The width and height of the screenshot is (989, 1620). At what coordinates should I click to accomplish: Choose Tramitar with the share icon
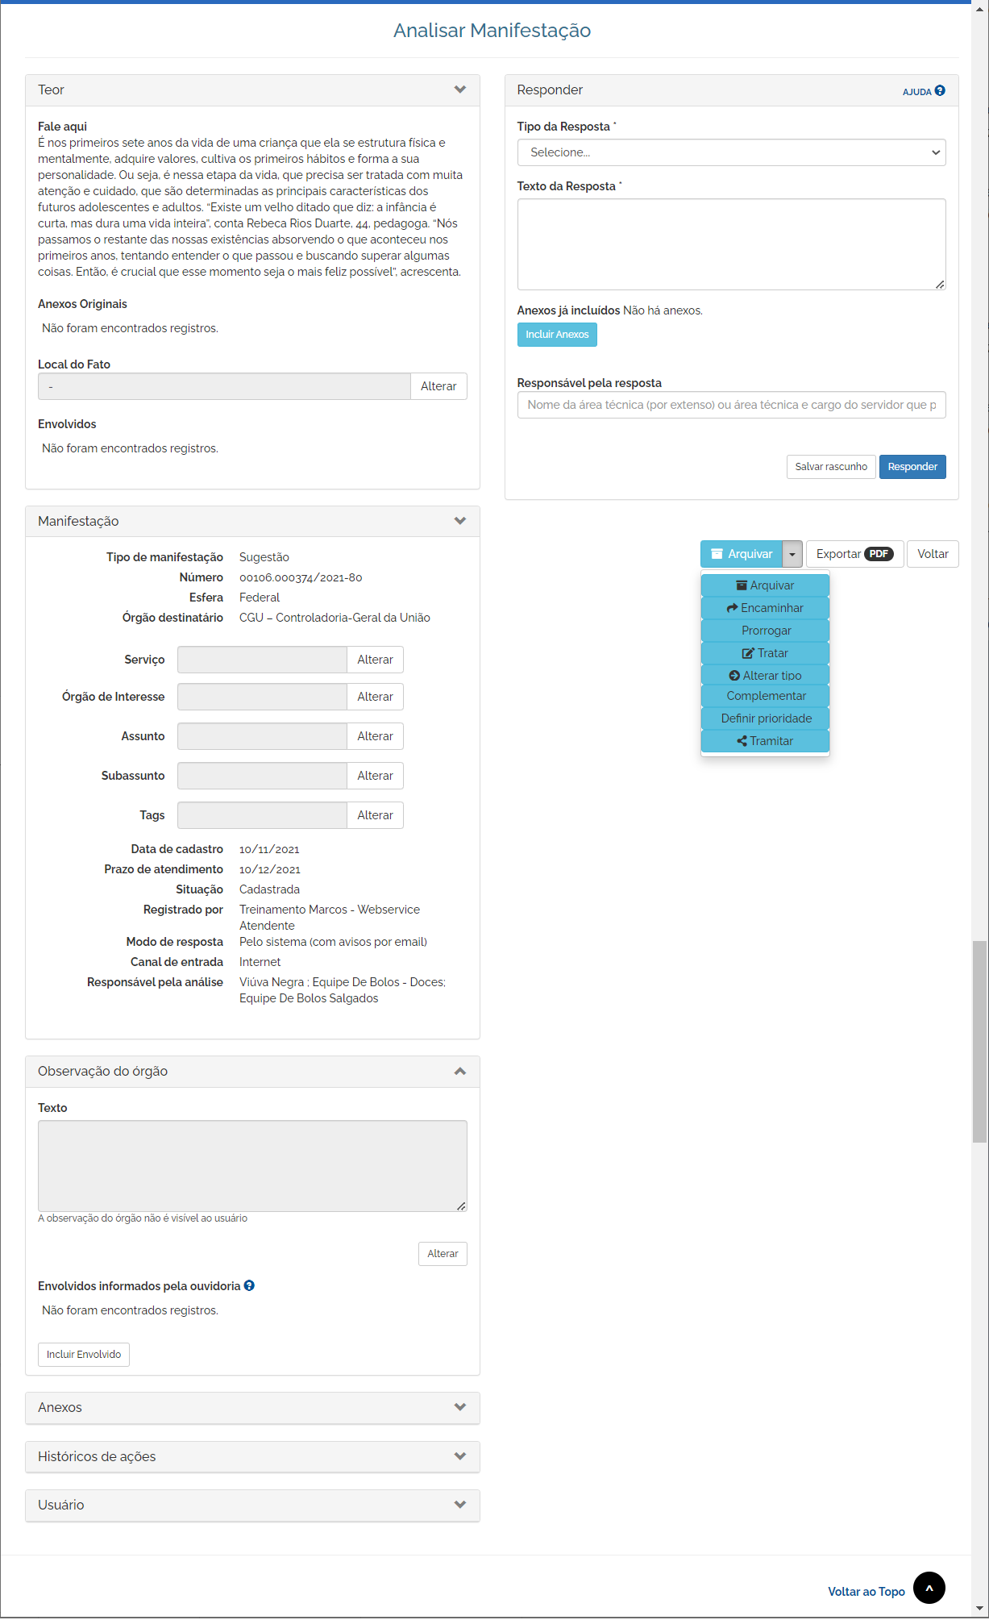point(765,741)
